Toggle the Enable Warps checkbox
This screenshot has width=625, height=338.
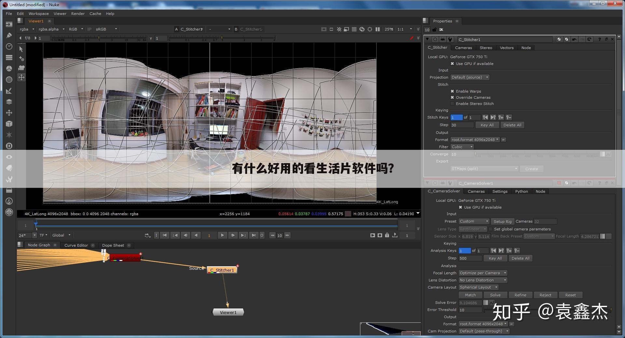[x=452, y=91]
